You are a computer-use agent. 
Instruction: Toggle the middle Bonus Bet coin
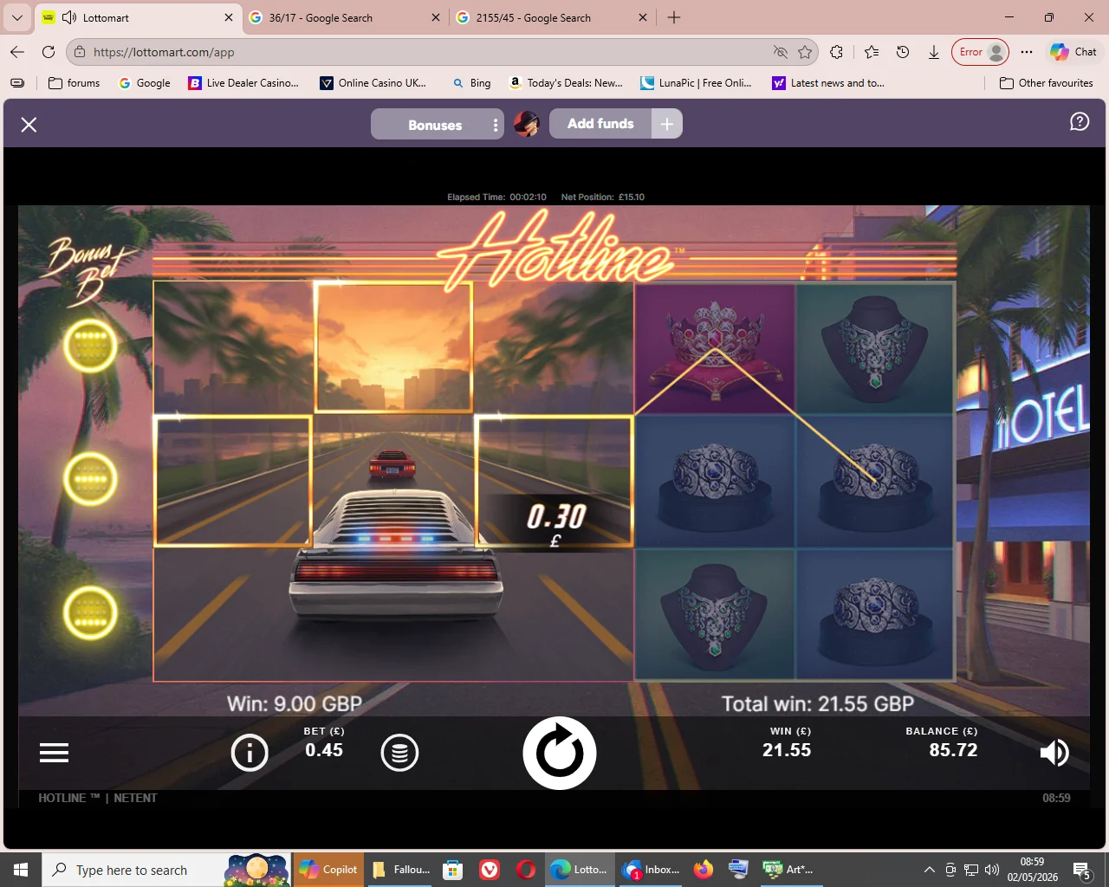[90, 479]
